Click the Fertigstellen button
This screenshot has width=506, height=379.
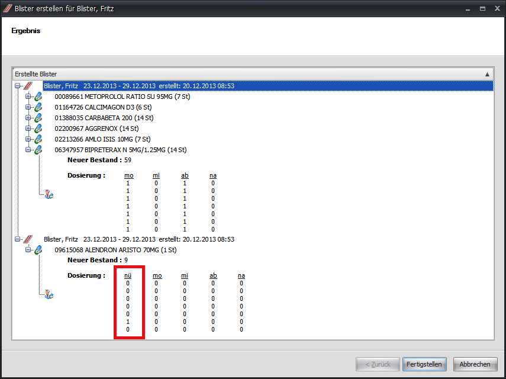[x=424, y=364]
